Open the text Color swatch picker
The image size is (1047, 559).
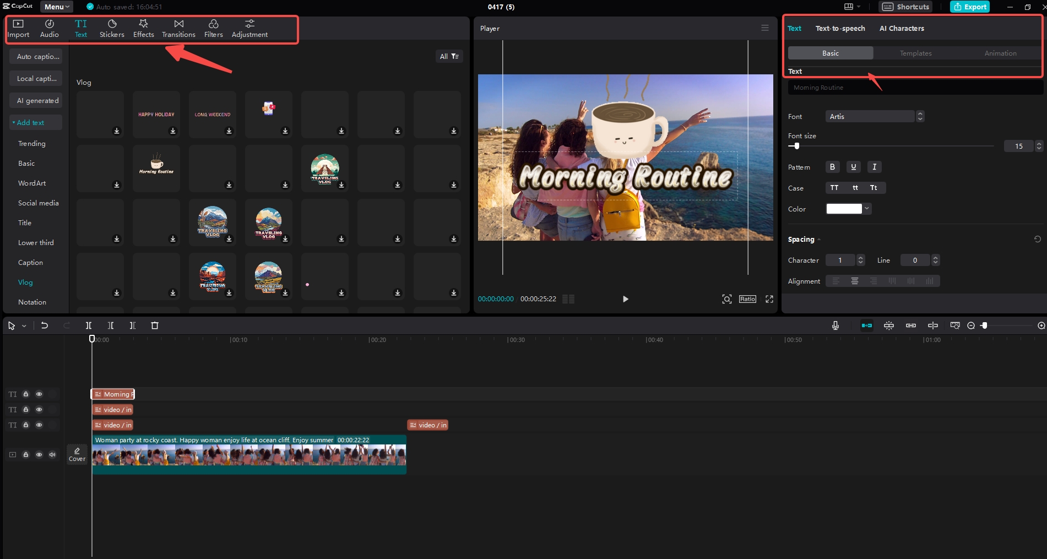(x=844, y=208)
